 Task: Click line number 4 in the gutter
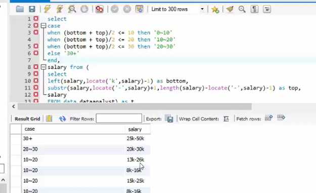click(29, 40)
